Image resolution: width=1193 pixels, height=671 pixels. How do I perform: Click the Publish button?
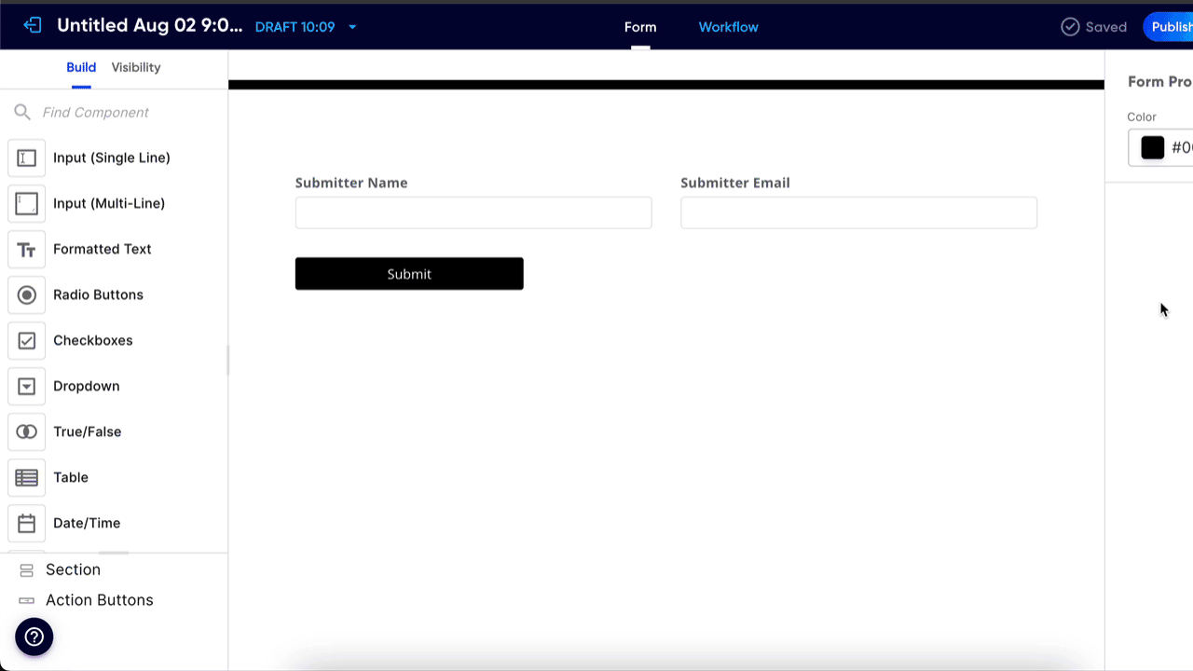click(1169, 27)
